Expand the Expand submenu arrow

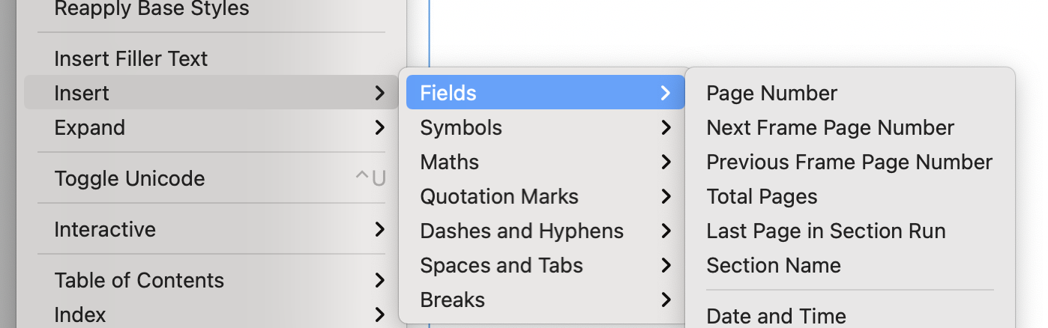coord(379,127)
